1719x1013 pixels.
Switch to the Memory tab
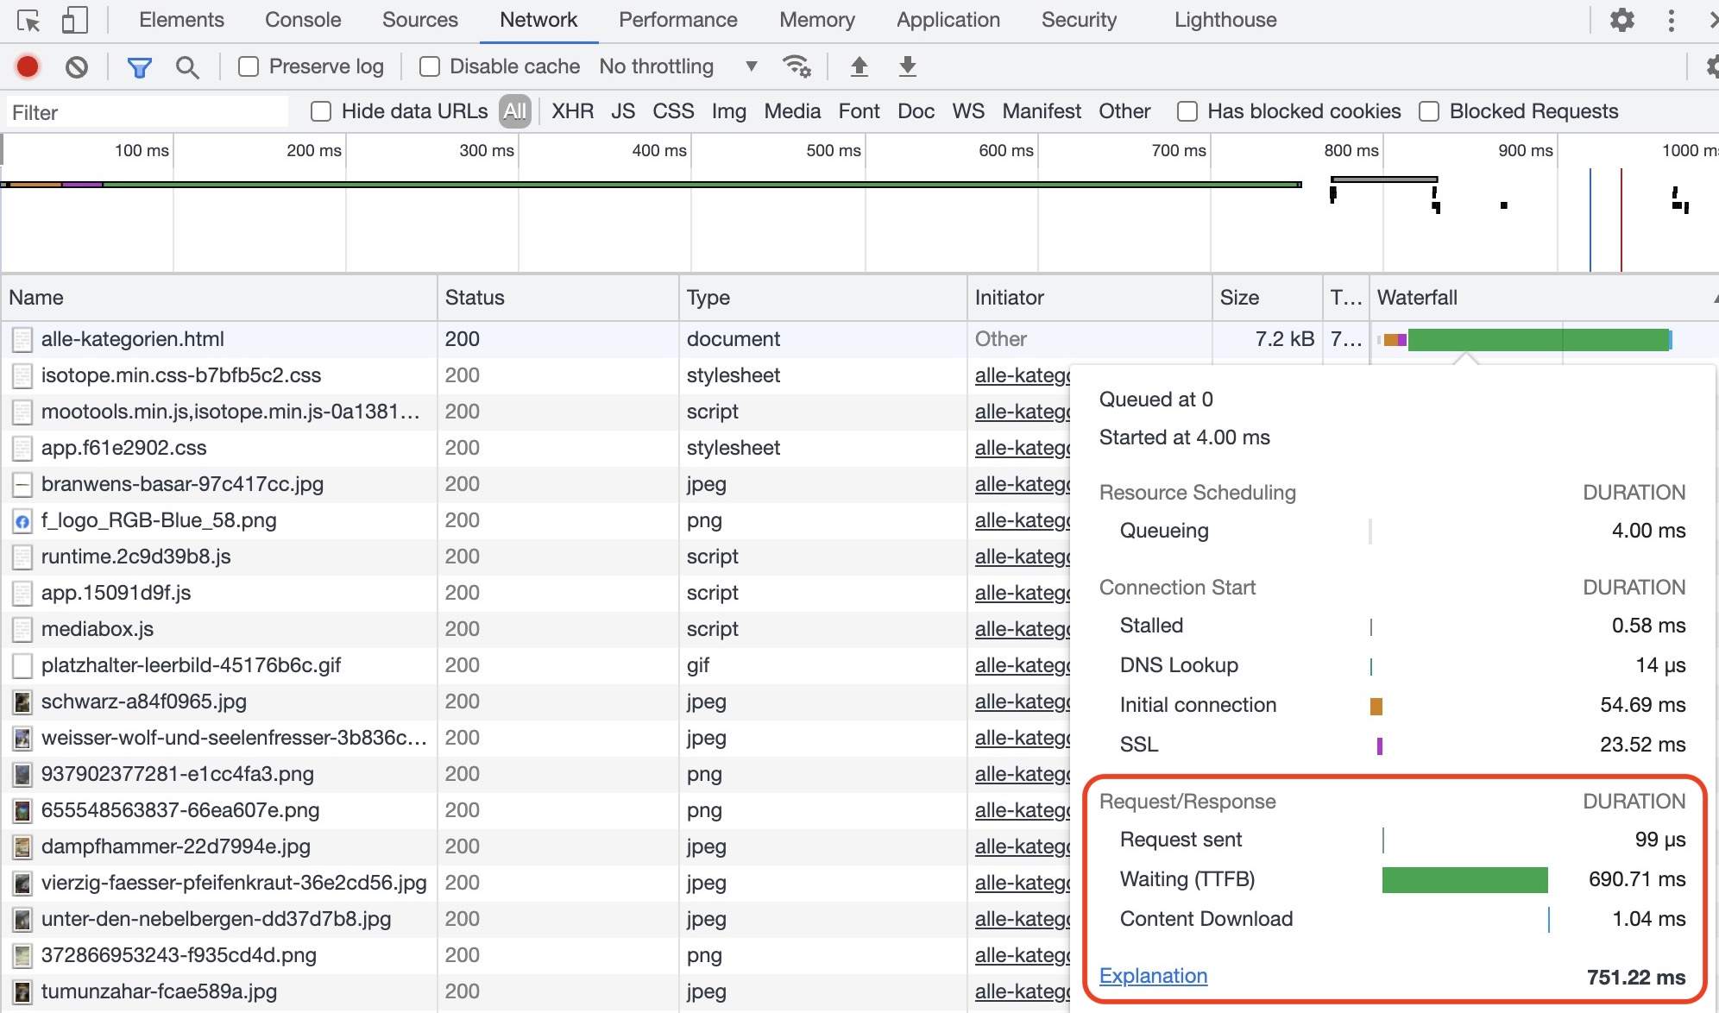pos(817,20)
